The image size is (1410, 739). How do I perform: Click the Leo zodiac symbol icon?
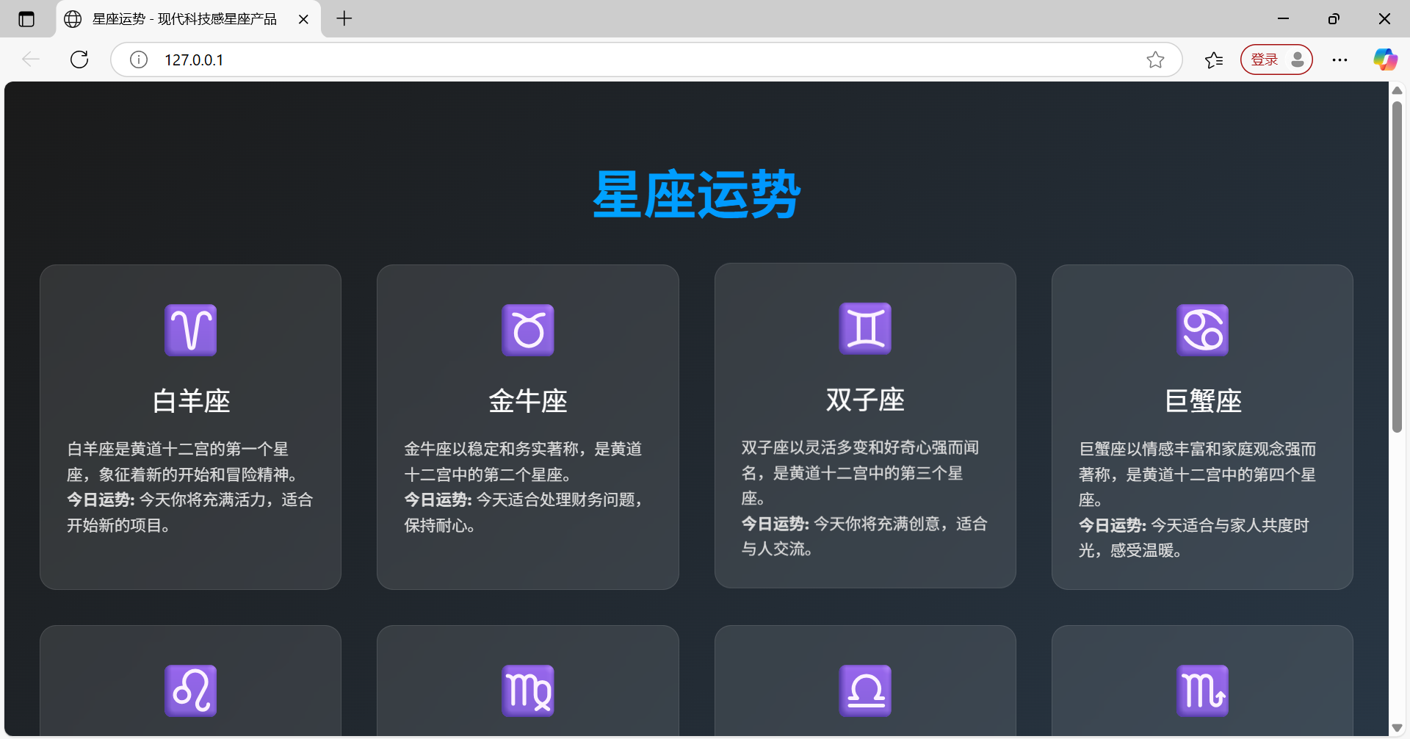click(x=190, y=691)
